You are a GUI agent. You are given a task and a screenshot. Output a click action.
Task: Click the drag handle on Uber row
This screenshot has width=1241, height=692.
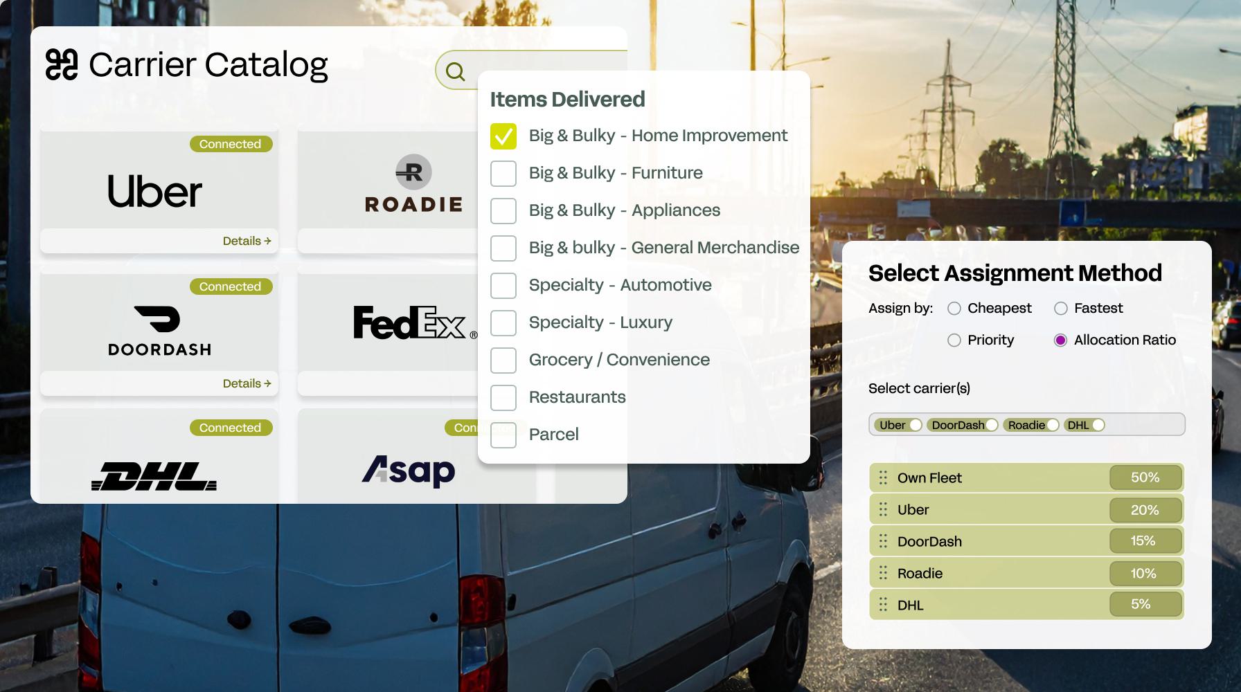(x=883, y=509)
